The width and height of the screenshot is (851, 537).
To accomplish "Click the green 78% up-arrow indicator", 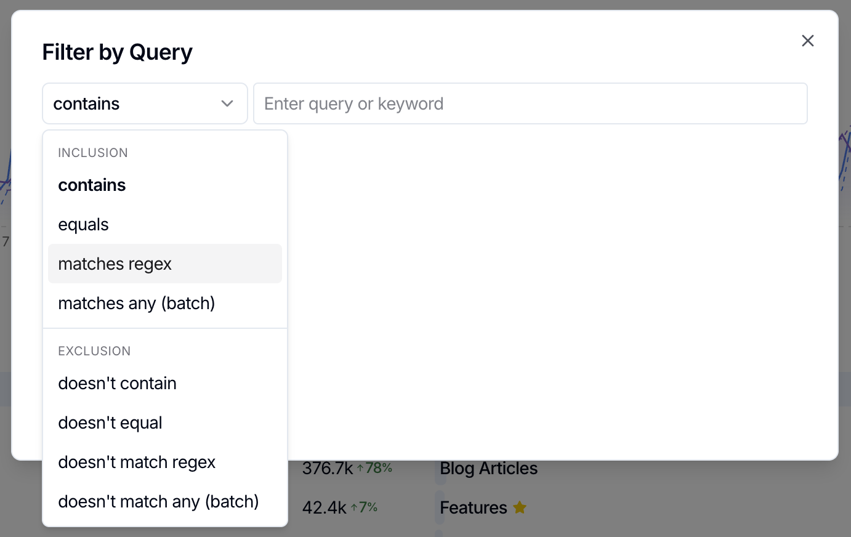I will tap(374, 468).
